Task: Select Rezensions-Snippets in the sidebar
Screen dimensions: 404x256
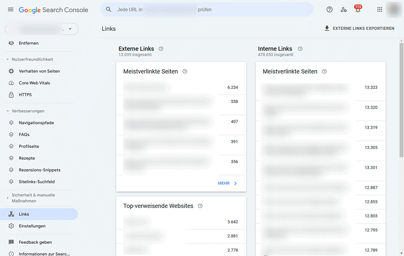Action: tap(39, 170)
